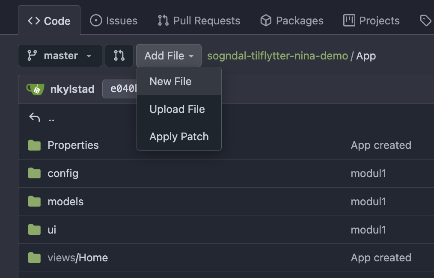Click the tag icon right of Projects
The width and height of the screenshot is (434, 278).
tap(426, 21)
